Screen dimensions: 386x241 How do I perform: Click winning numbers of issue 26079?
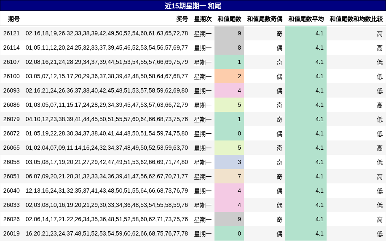click(x=107, y=119)
